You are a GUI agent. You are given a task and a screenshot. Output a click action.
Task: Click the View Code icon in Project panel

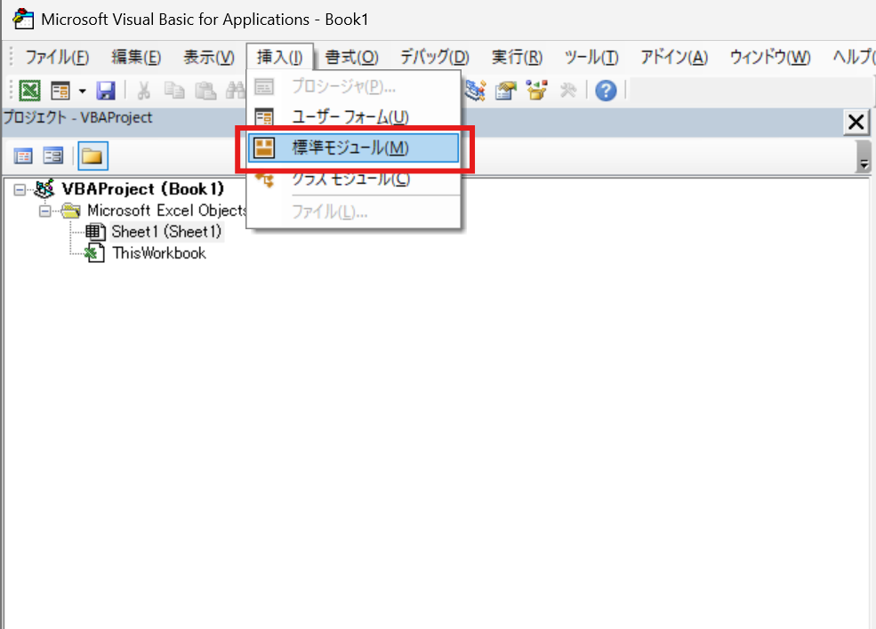[x=23, y=155]
